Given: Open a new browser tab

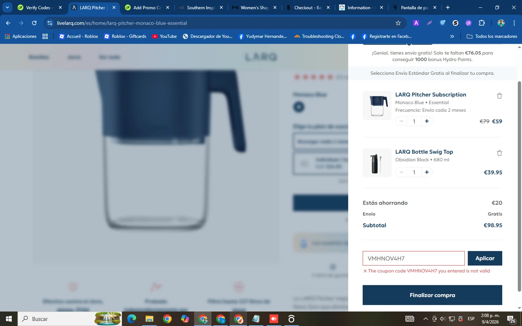Looking at the screenshot, I should pyautogui.click(x=448, y=7).
